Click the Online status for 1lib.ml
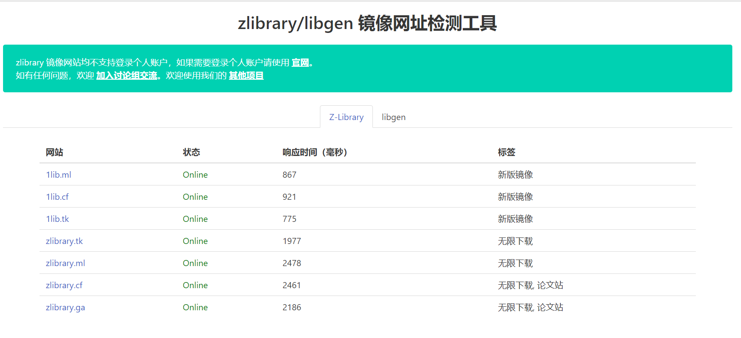Viewport: 741px width, 338px height. pos(195,175)
